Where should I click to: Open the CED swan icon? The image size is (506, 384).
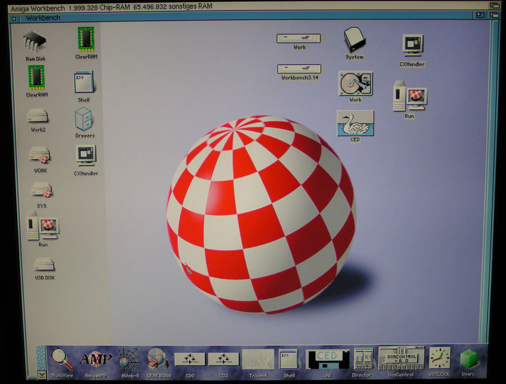(355, 123)
